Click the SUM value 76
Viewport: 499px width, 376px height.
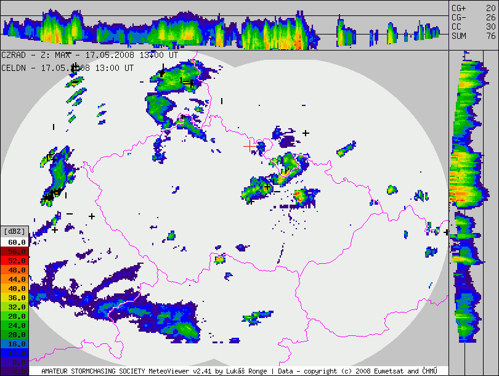[x=491, y=36]
